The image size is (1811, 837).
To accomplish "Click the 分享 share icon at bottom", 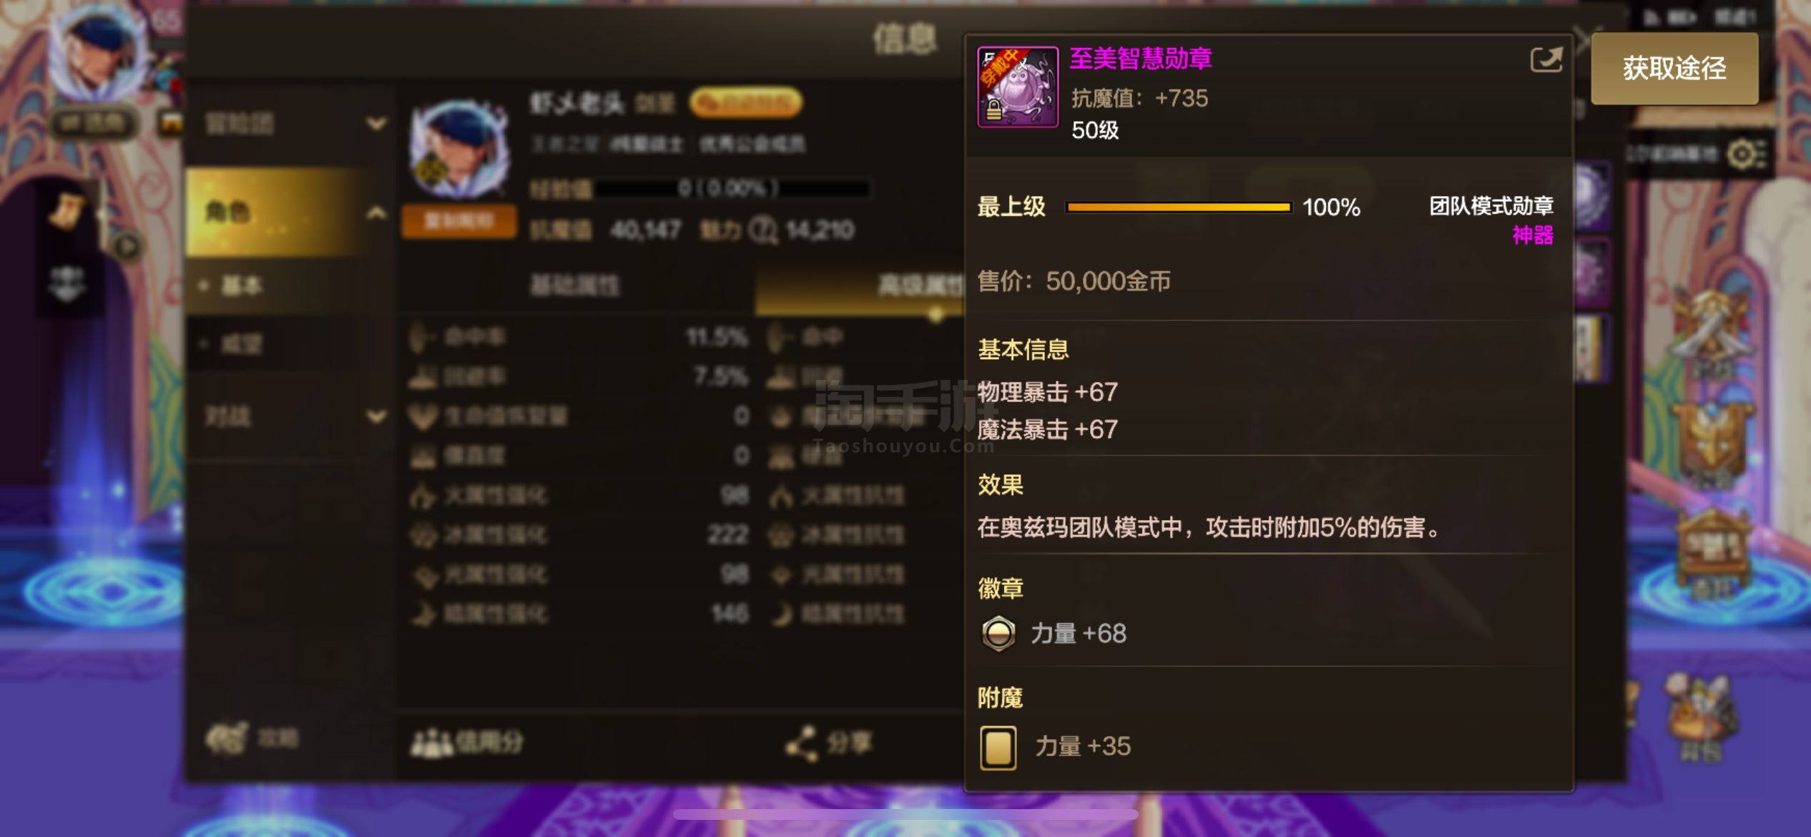I will [802, 743].
